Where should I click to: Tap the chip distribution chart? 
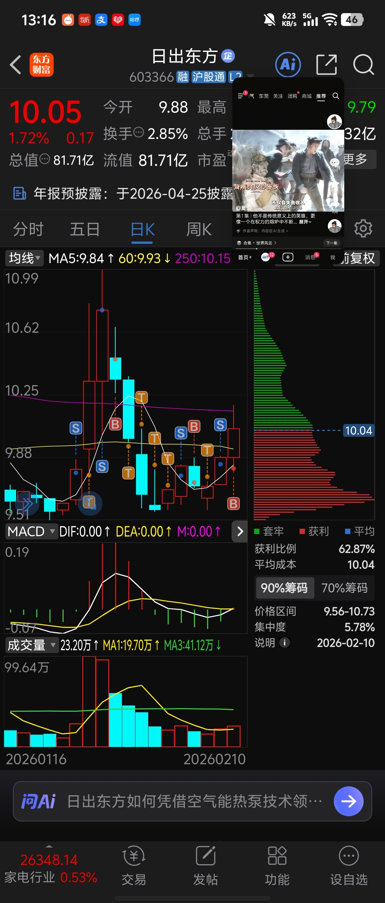pos(314,395)
